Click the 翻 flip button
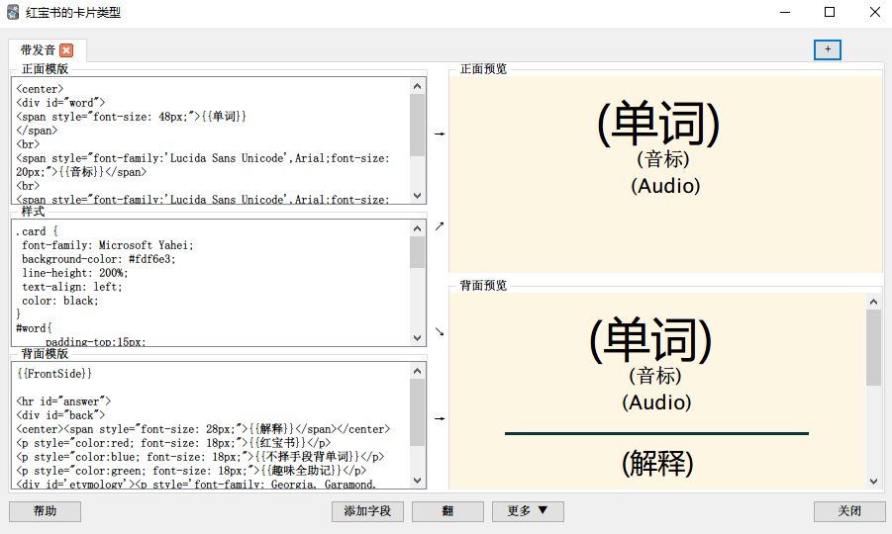Screen dimensions: 892x534 coord(447,511)
